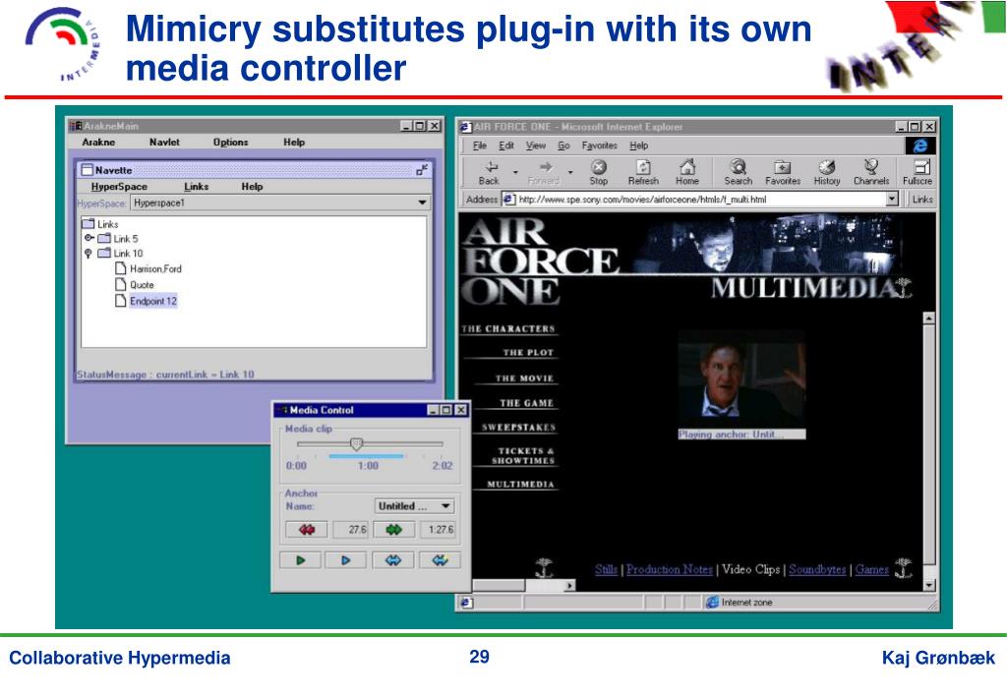Open the Soundbytes link

[817, 569]
